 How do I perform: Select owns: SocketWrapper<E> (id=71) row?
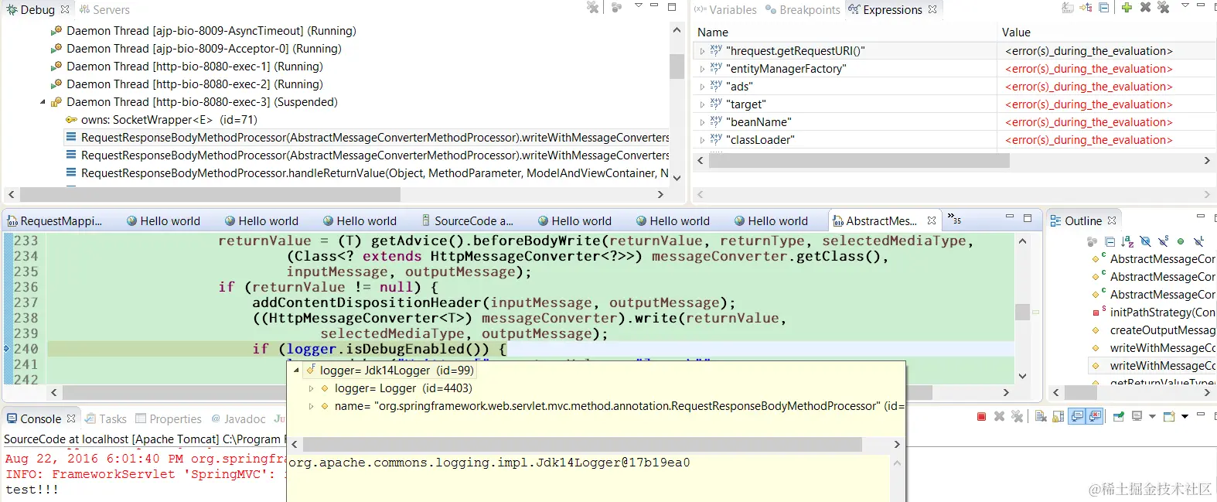click(x=161, y=120)
